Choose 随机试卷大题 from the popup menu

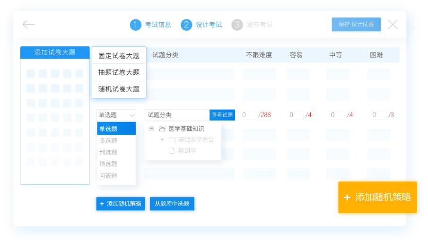[x=119, y=89]
